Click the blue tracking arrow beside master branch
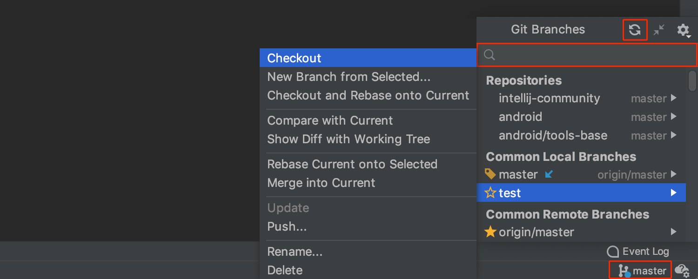Image resolution: width=698 pixels, height=279 pixels. point(549,174)
